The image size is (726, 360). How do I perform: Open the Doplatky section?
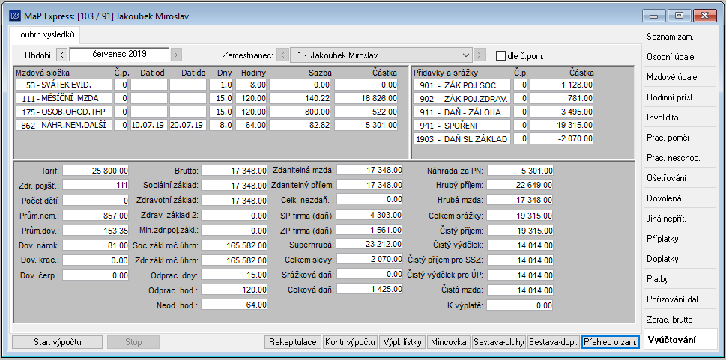[680, 259]
